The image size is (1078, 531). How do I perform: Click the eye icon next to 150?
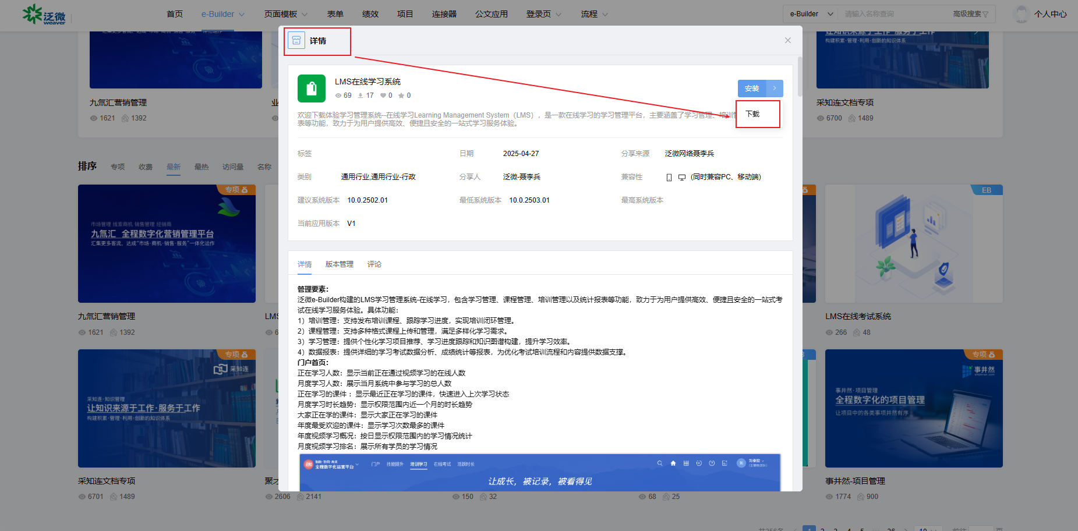456,497
